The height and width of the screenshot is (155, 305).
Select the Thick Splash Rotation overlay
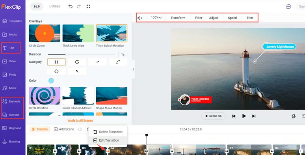pos(112,33)
